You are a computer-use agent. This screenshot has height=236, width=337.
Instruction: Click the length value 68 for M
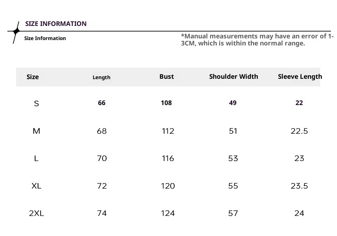(102, 131)
